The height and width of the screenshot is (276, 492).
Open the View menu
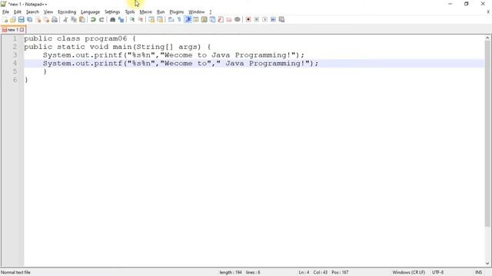click(48, 12)
